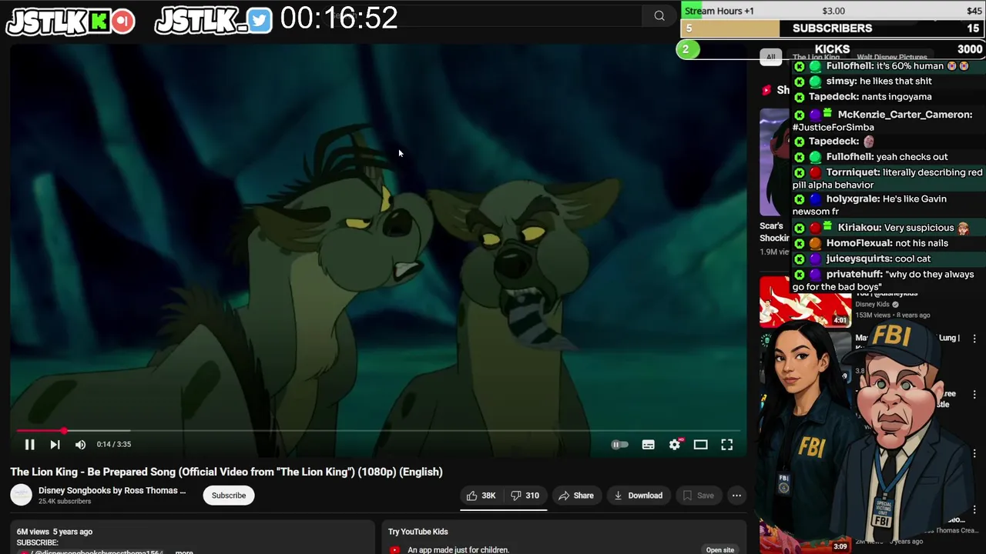986x554 pixels.
Task: Click McKenzie_Carter_Cameron JusticeForSimba message
Action: click(x=883, y=121)
